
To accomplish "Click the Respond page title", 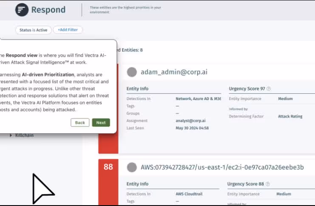I will point(48,10).
